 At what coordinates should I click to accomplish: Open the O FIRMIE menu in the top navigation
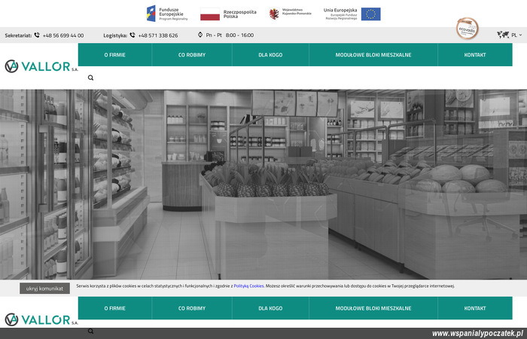tap(115, 55)
